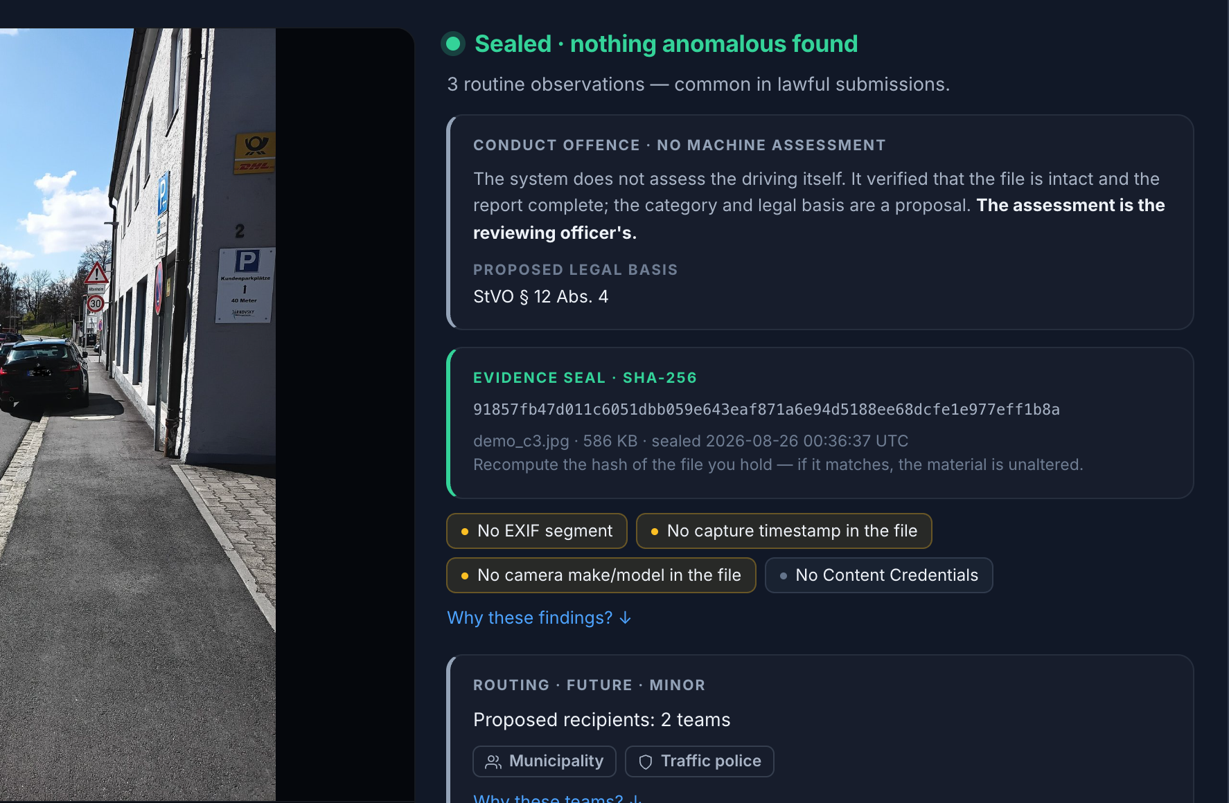The image size is (1229, 803).
Task: Click the Sealed nothing anomalous found heading
Action: pos(666,44)
